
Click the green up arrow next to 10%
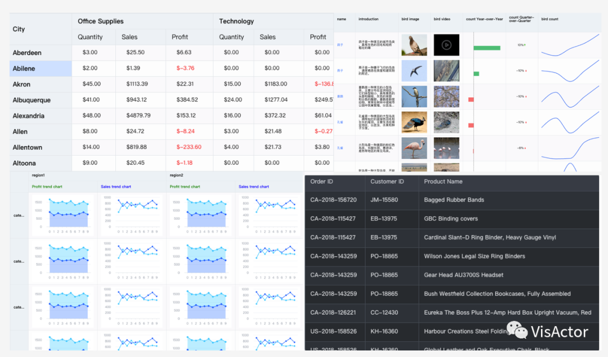click(525, 45)
